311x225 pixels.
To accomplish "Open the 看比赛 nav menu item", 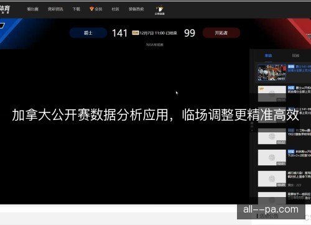I will pyautogui.click(x=33, y=9).
